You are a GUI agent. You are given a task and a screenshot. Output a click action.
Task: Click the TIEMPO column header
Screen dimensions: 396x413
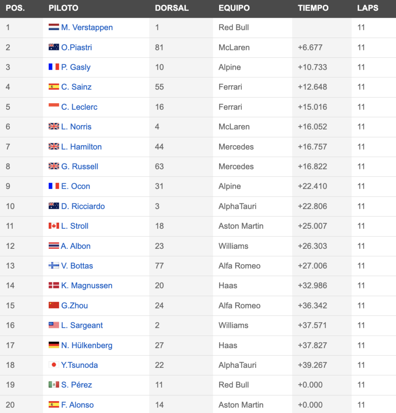313,8
